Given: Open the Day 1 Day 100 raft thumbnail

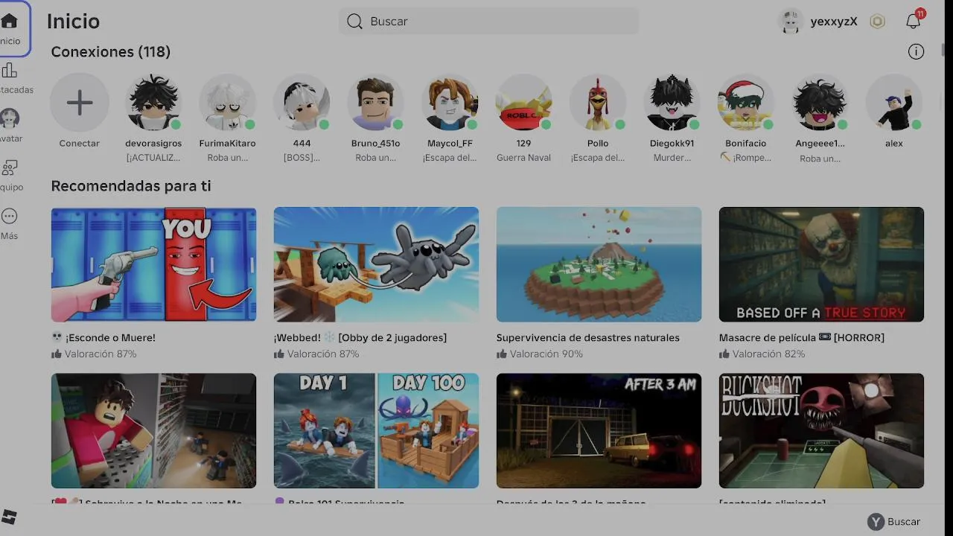Looking at the screenshot, I should coord(376,430).
